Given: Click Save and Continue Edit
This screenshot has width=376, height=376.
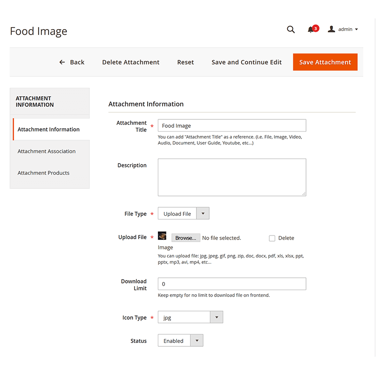Looking at the screenshot, I should [x=246, y=62].
